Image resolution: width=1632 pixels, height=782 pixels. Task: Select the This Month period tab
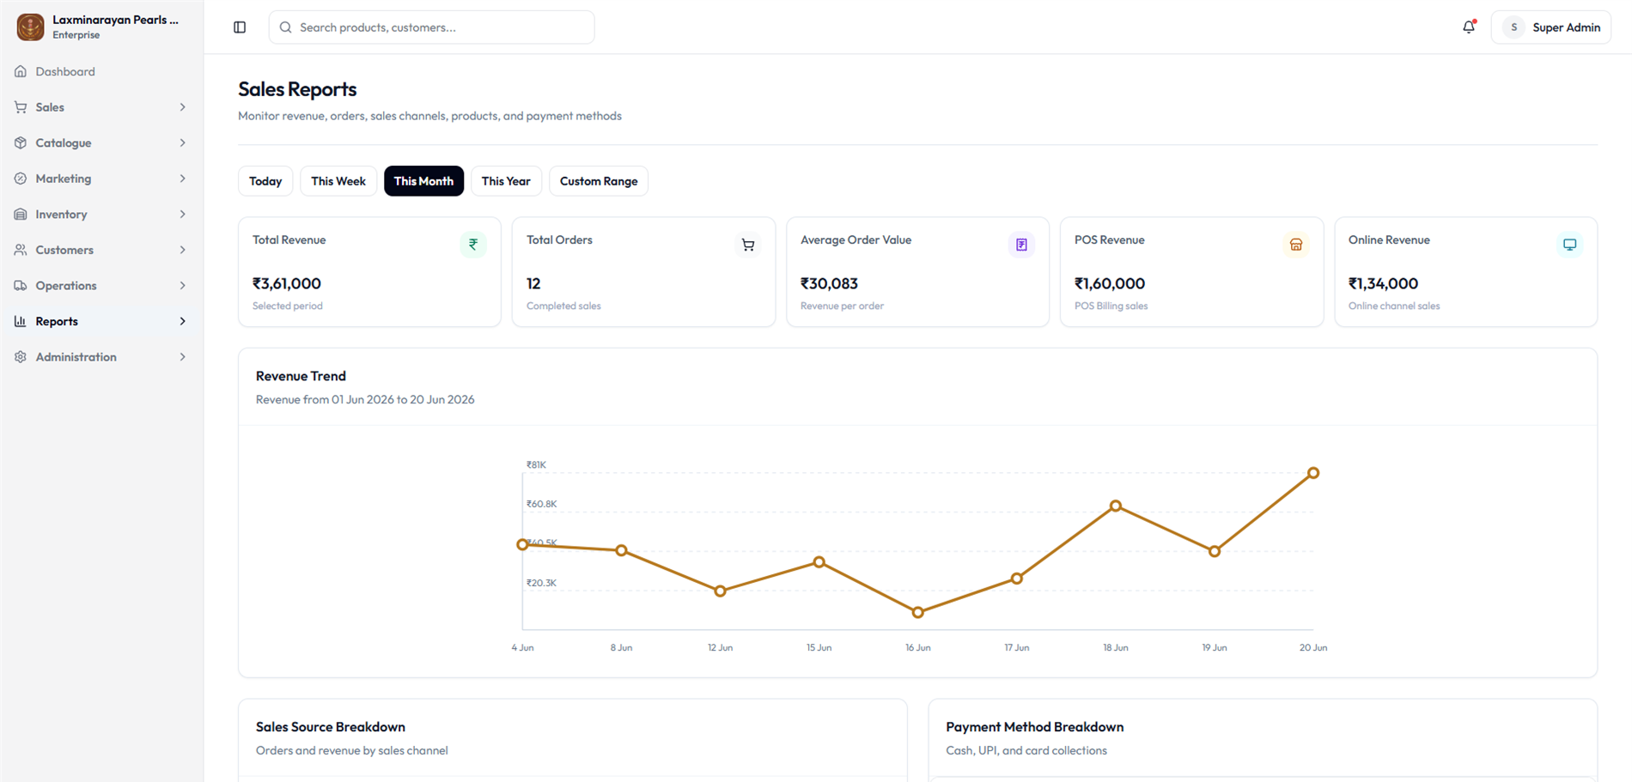click(x=423, y=181)
